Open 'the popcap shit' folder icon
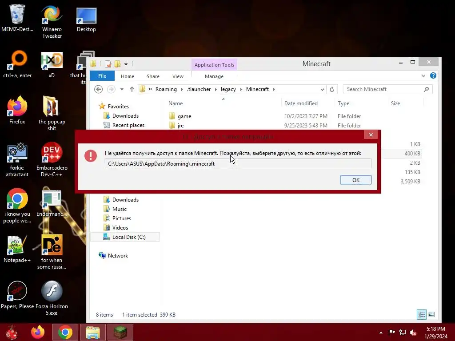455x341 pixels. (x=52, y=113)
